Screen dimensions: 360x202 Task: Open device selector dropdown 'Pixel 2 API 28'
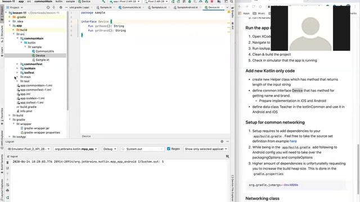point(156,2)
